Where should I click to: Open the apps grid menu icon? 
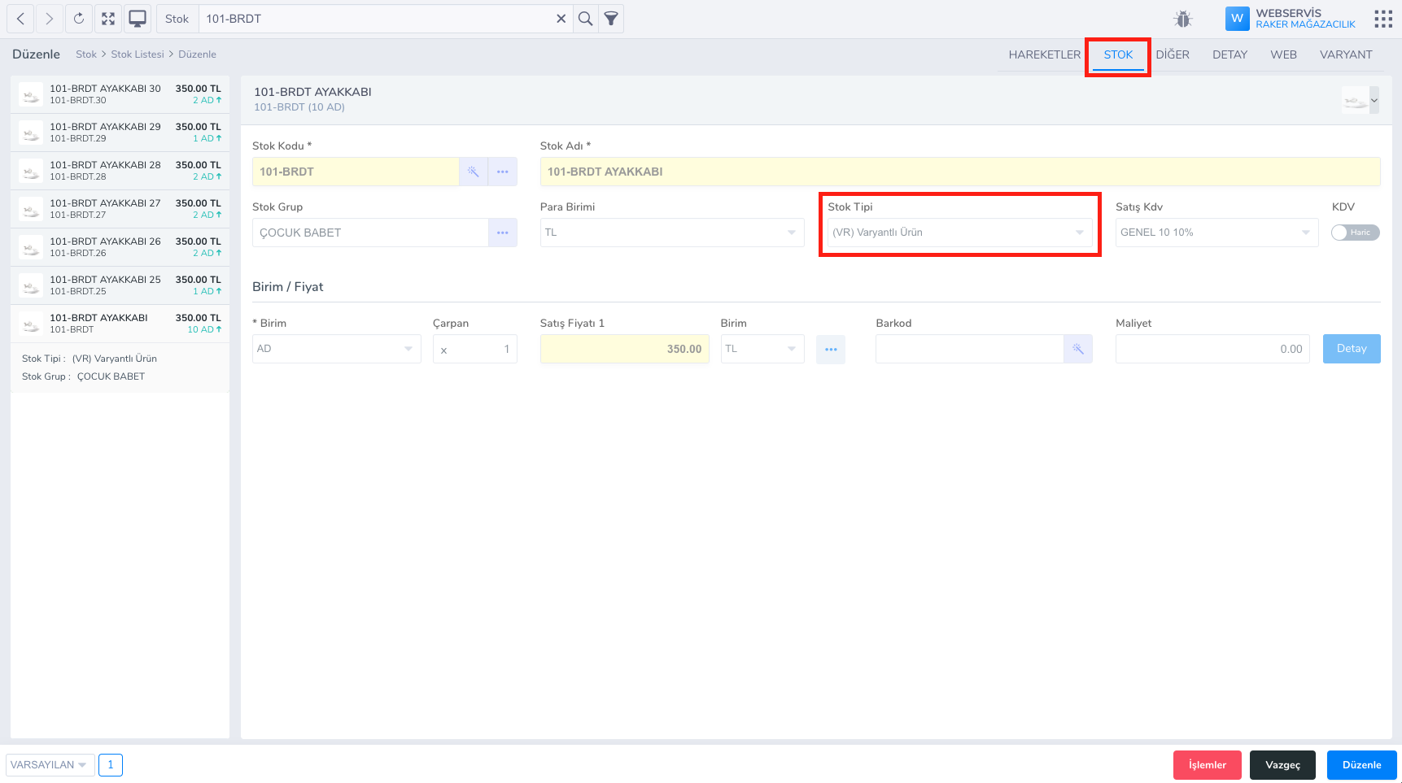1383,19
